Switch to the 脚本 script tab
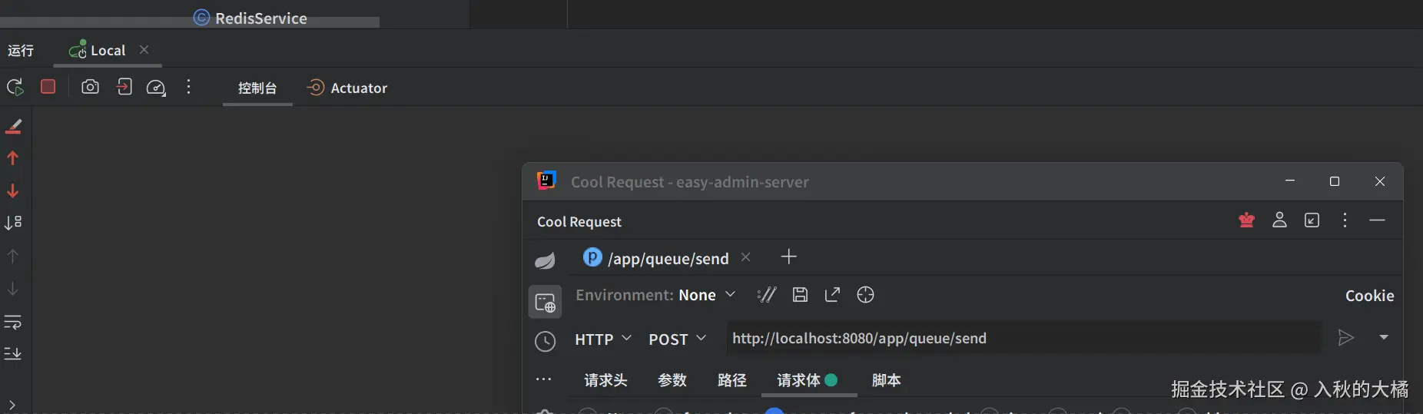The image size is (1423, 414). pos(886,380)
